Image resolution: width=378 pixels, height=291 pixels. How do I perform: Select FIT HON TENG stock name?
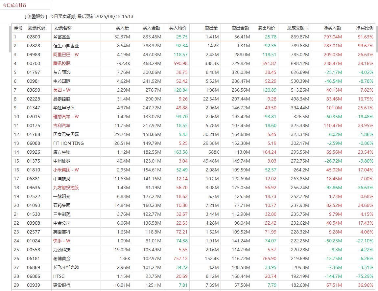[68, 143]
